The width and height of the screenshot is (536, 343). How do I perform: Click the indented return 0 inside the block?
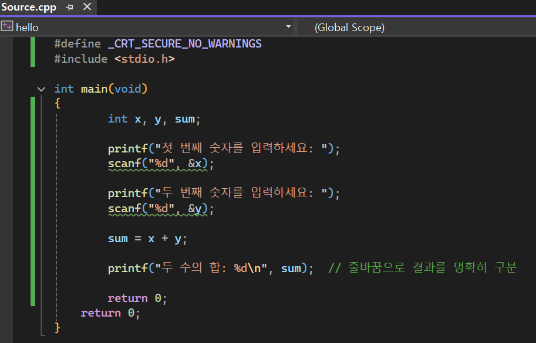coord(137,298)
